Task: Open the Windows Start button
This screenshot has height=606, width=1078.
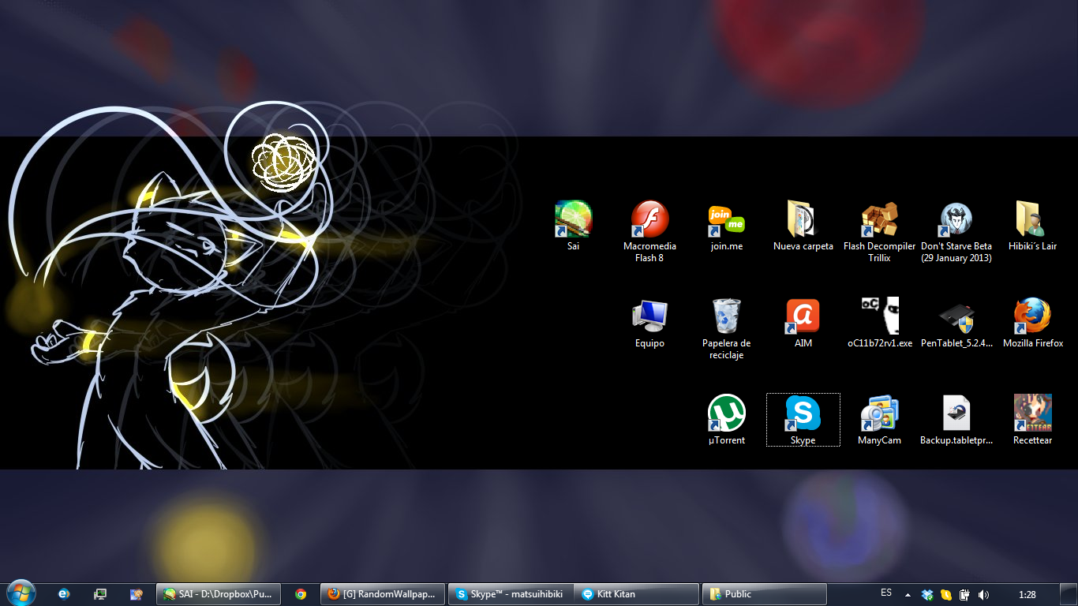Action: [x=21, y=593]
